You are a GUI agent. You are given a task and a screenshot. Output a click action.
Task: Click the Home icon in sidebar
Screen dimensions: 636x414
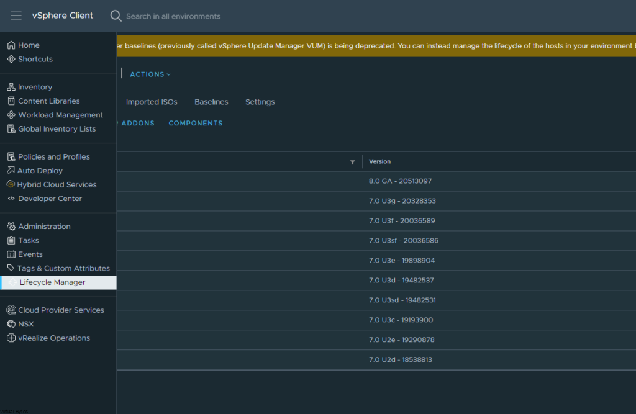click(x=11, y=45)
